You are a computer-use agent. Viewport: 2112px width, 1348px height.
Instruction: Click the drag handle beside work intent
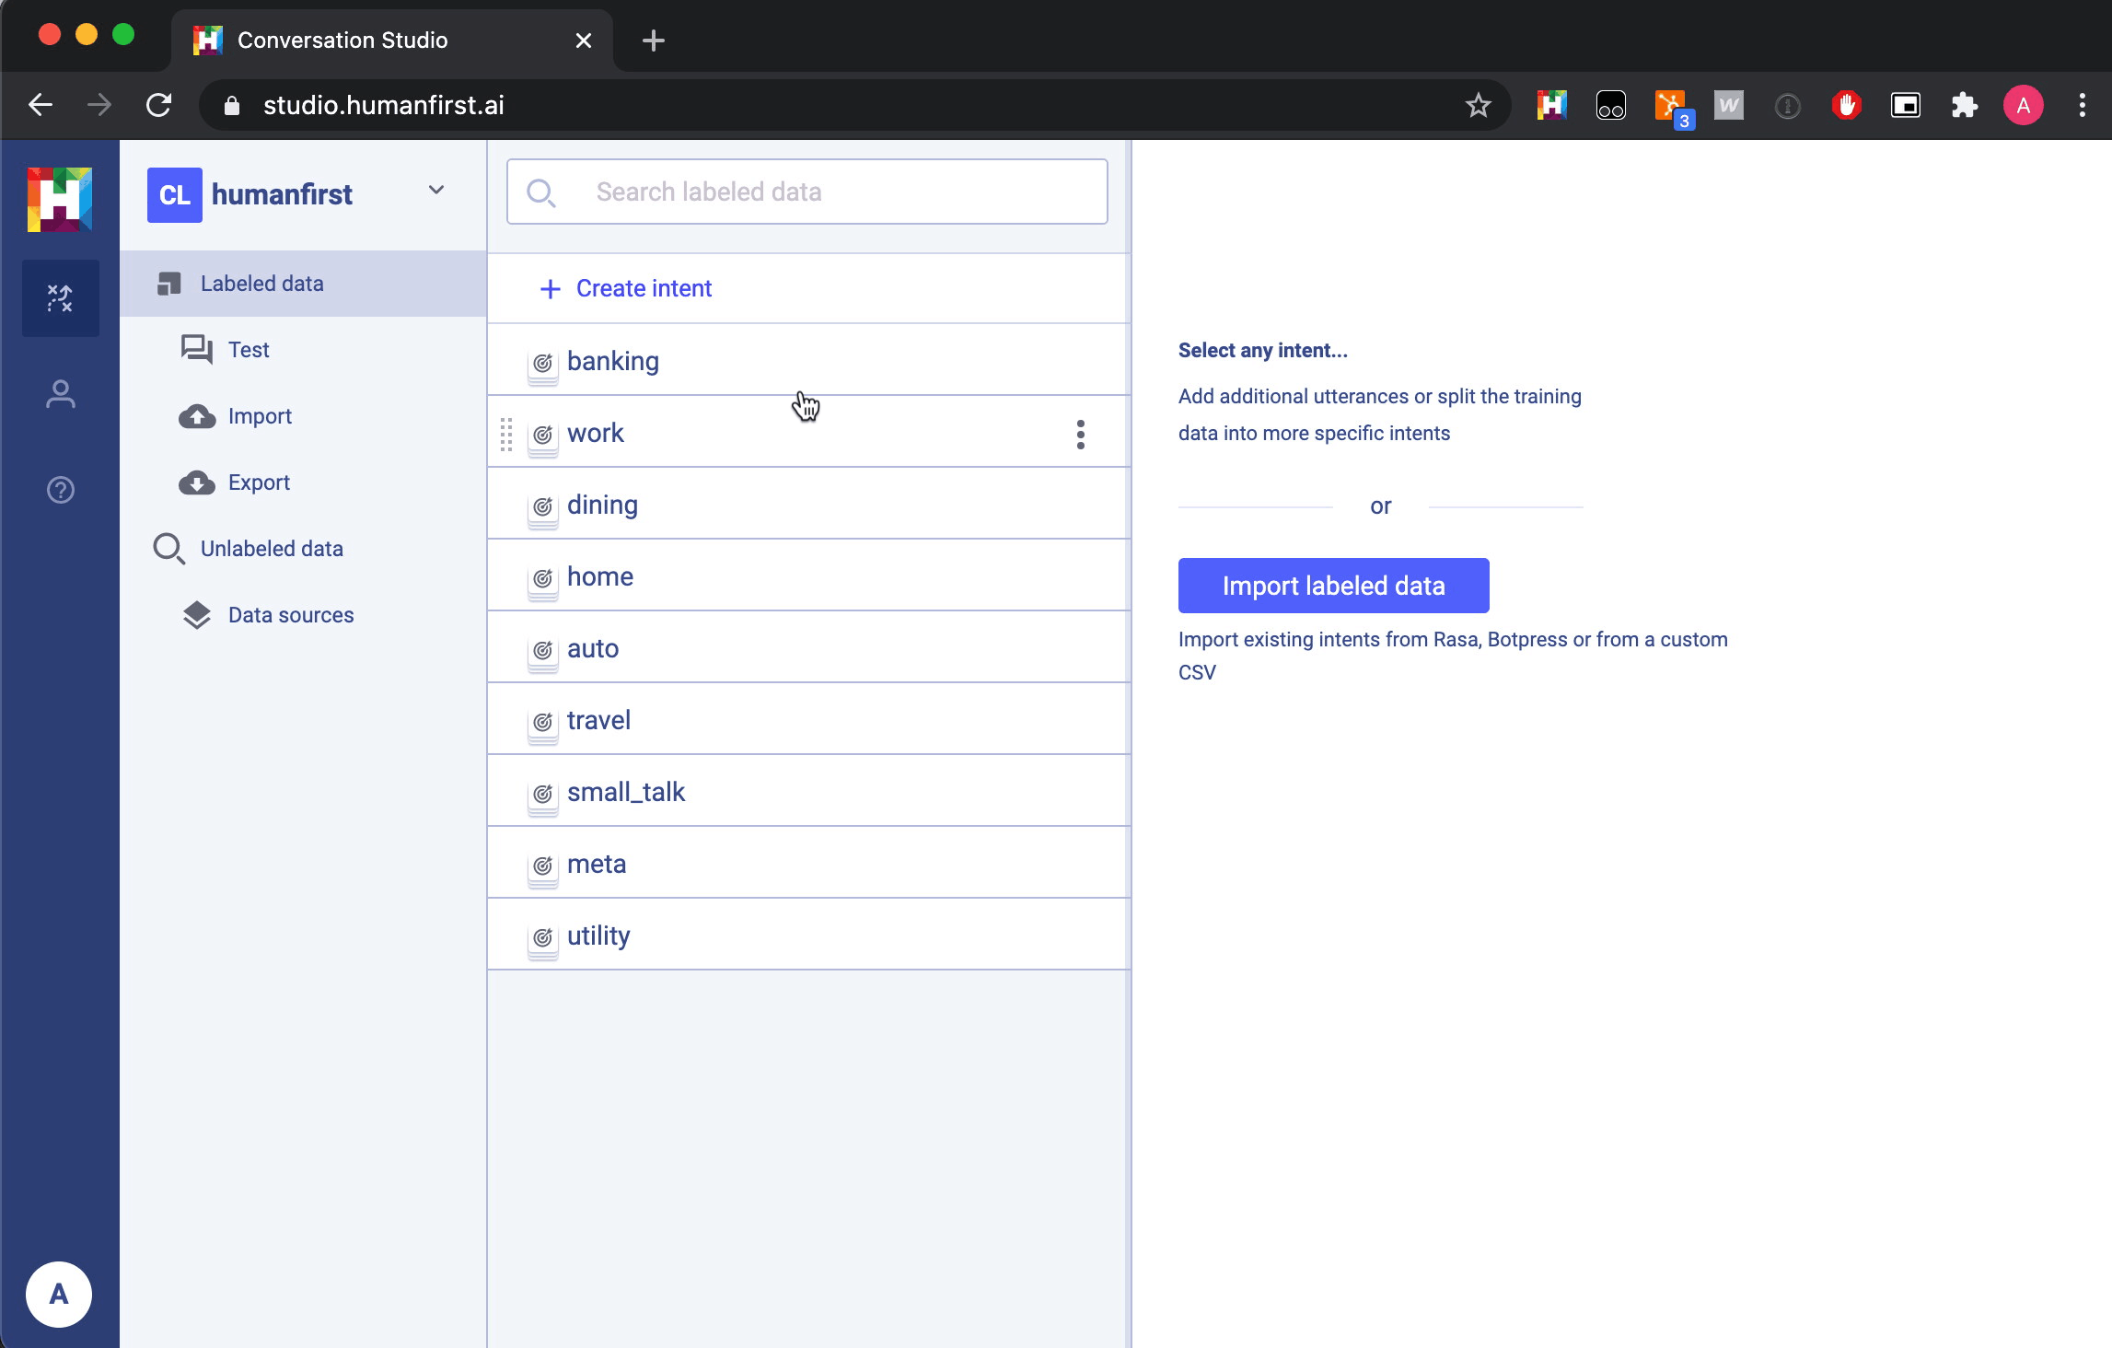(506, 434)
